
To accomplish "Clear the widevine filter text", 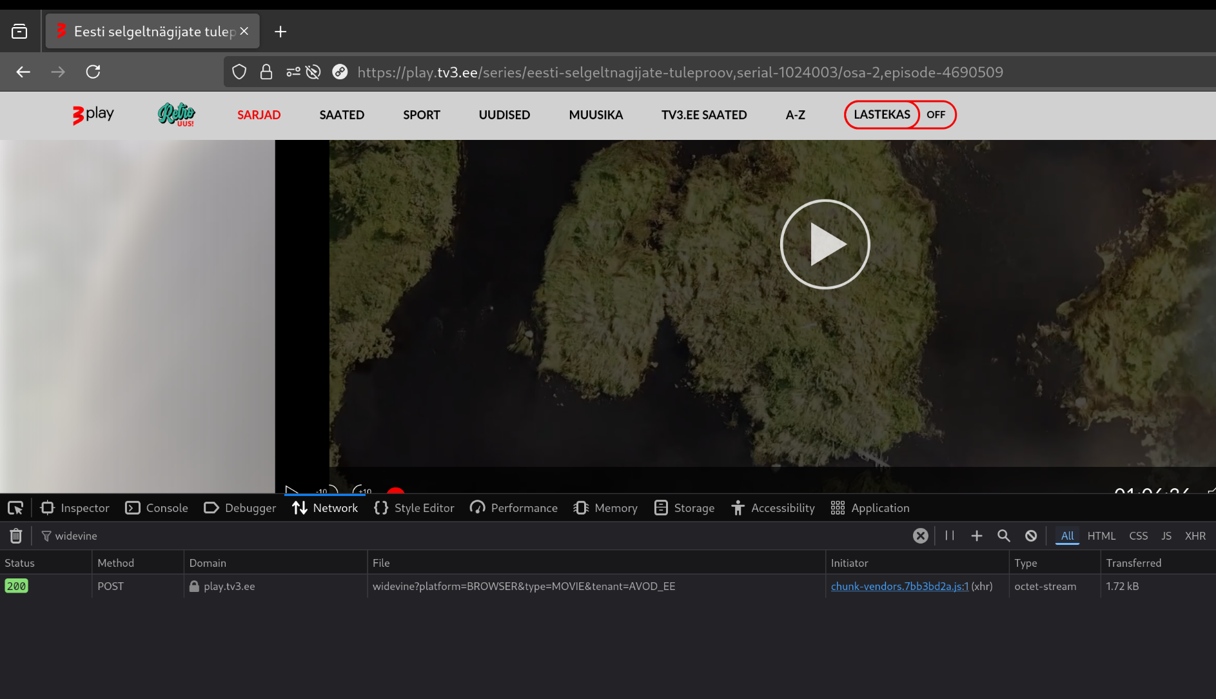I will coord(920,536).
